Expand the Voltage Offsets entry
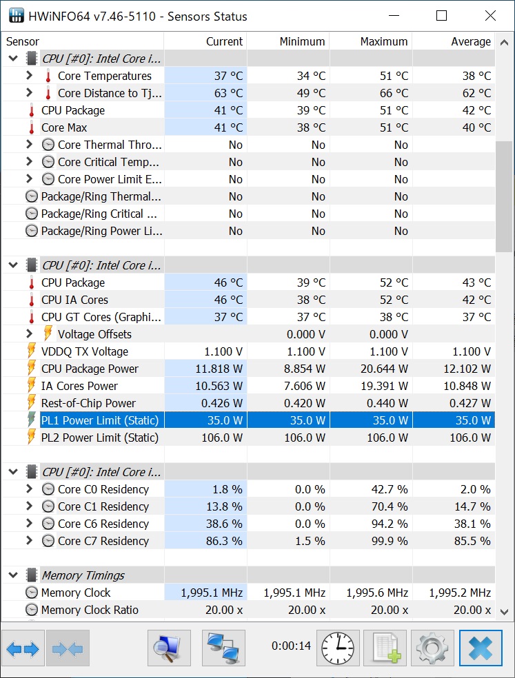The image size is (515, 678). [29, 334]
